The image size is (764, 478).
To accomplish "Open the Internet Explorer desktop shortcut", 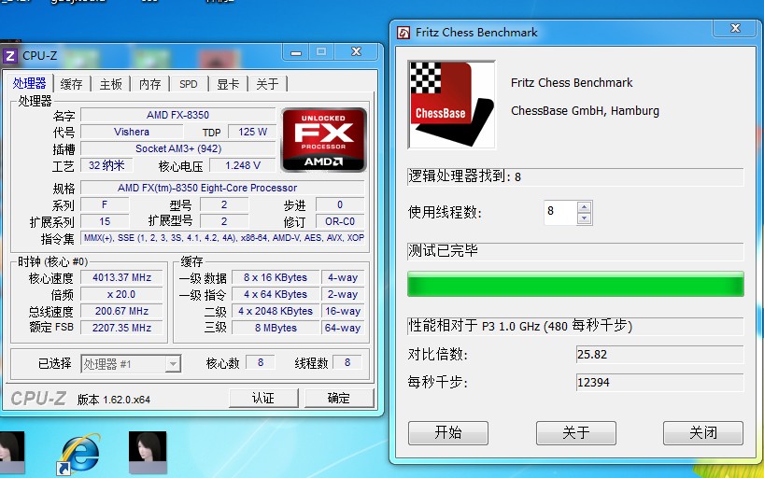I will (x=78, y=454).
